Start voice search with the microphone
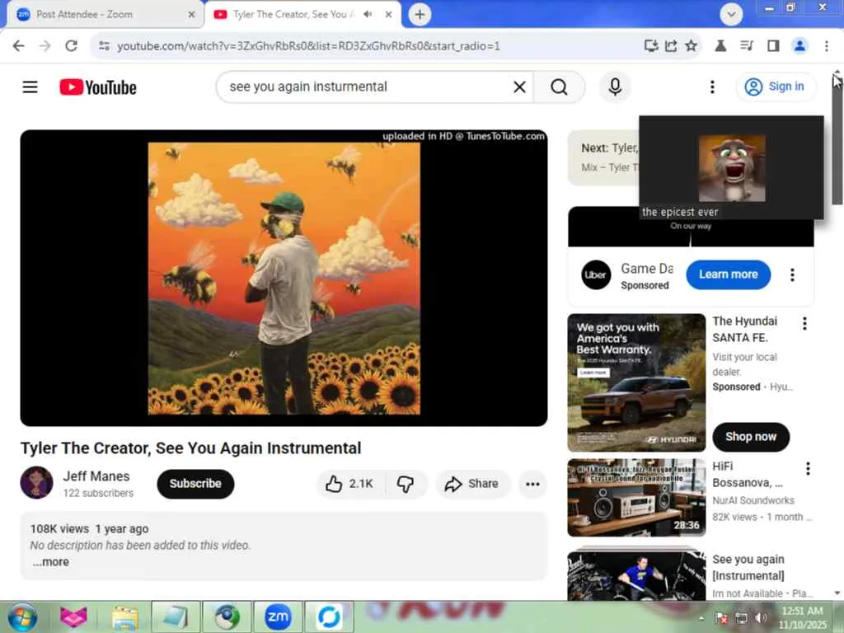The image size is (844, 633). pos(615,87)
